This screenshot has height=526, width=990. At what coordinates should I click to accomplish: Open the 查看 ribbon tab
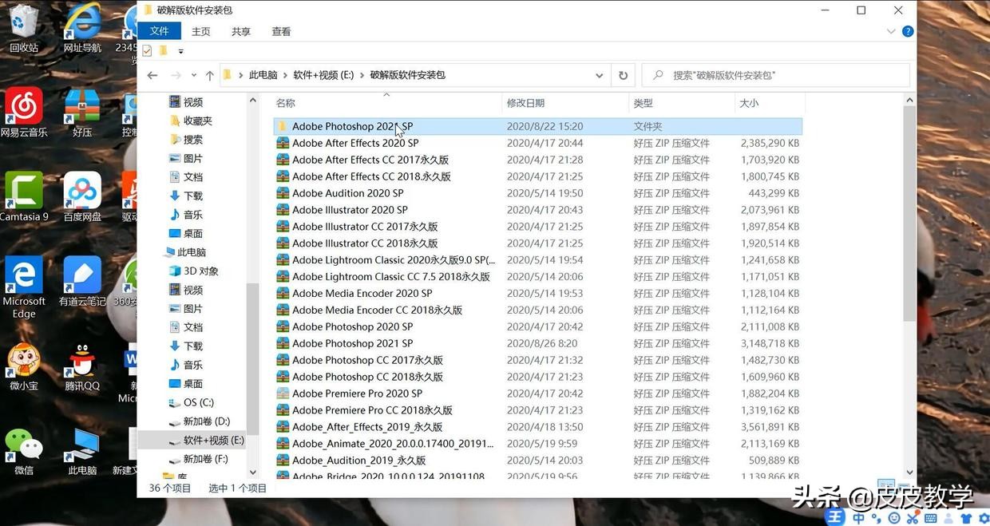(x=281, y=31)
